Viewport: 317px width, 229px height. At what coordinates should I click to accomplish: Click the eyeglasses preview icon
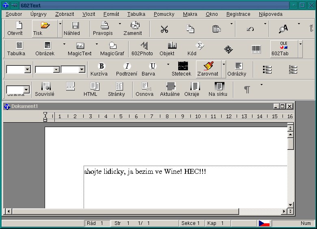click(x=135, y=25)
